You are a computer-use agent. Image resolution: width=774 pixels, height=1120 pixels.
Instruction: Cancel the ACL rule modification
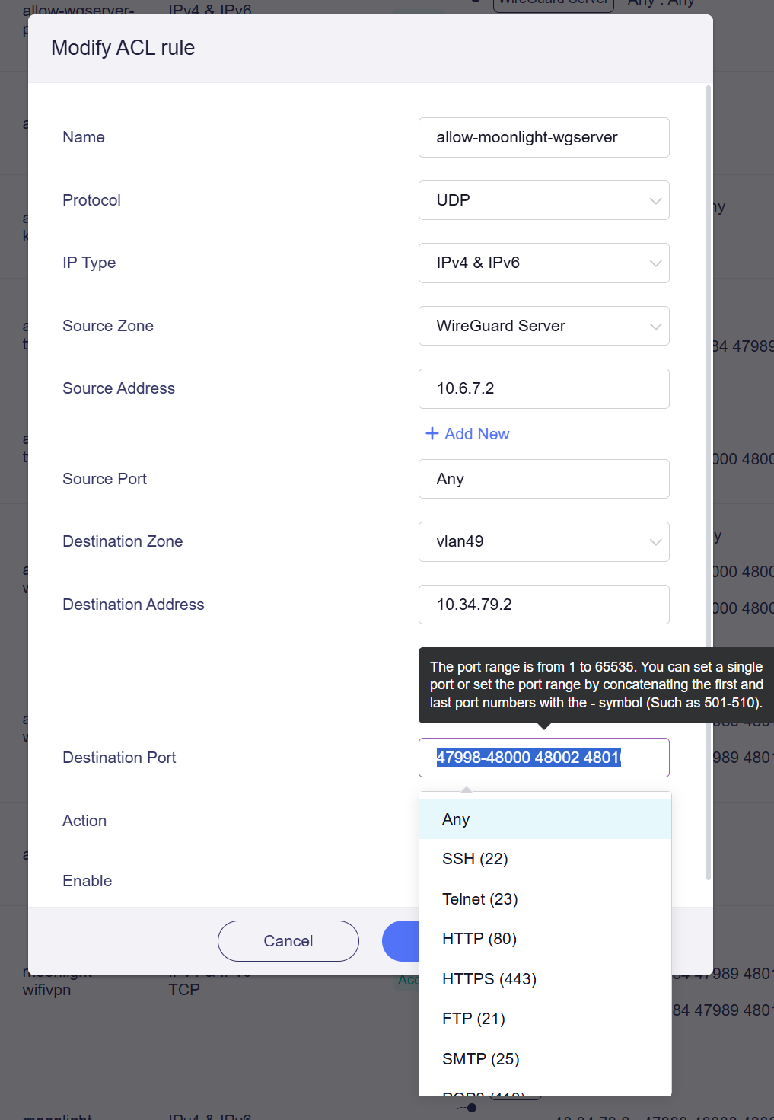click(x=288, y=941)
